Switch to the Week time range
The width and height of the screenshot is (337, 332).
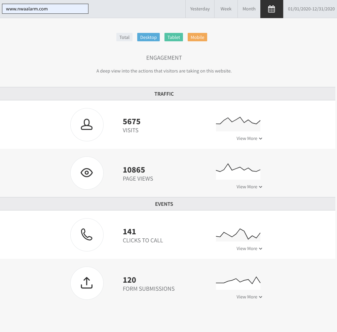click(x=226, y=9)
